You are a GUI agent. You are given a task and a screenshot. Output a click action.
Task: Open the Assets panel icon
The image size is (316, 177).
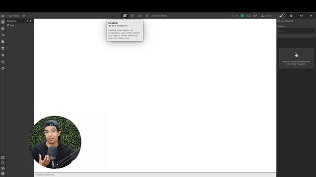click(3, 62)
